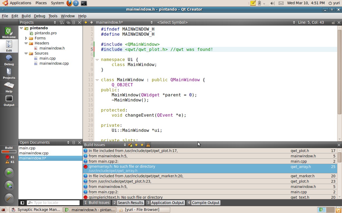Open the Select Symbol dropdown
342x213 pixels.
point(226,22)
